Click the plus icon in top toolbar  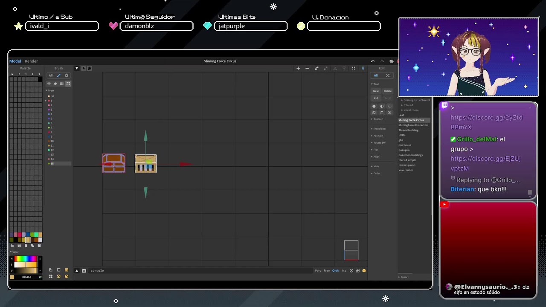point(298,68)
